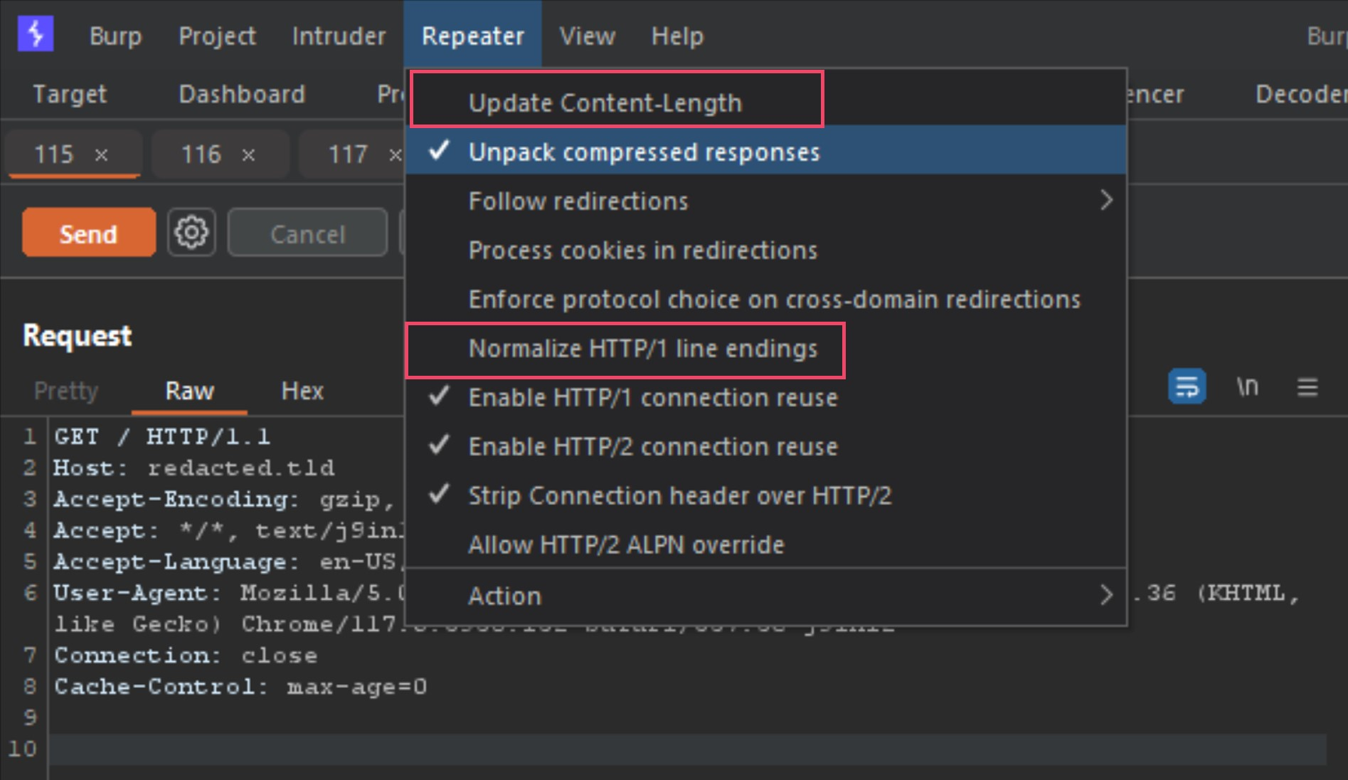Viewport: 1348px width, 780px height.
Task: Click the Burp Suite lightning logo icon
Action: (36, 34)
